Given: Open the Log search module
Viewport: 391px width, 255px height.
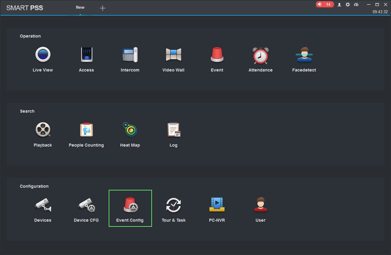Looking at the screenshot, I should click(173, 135).
